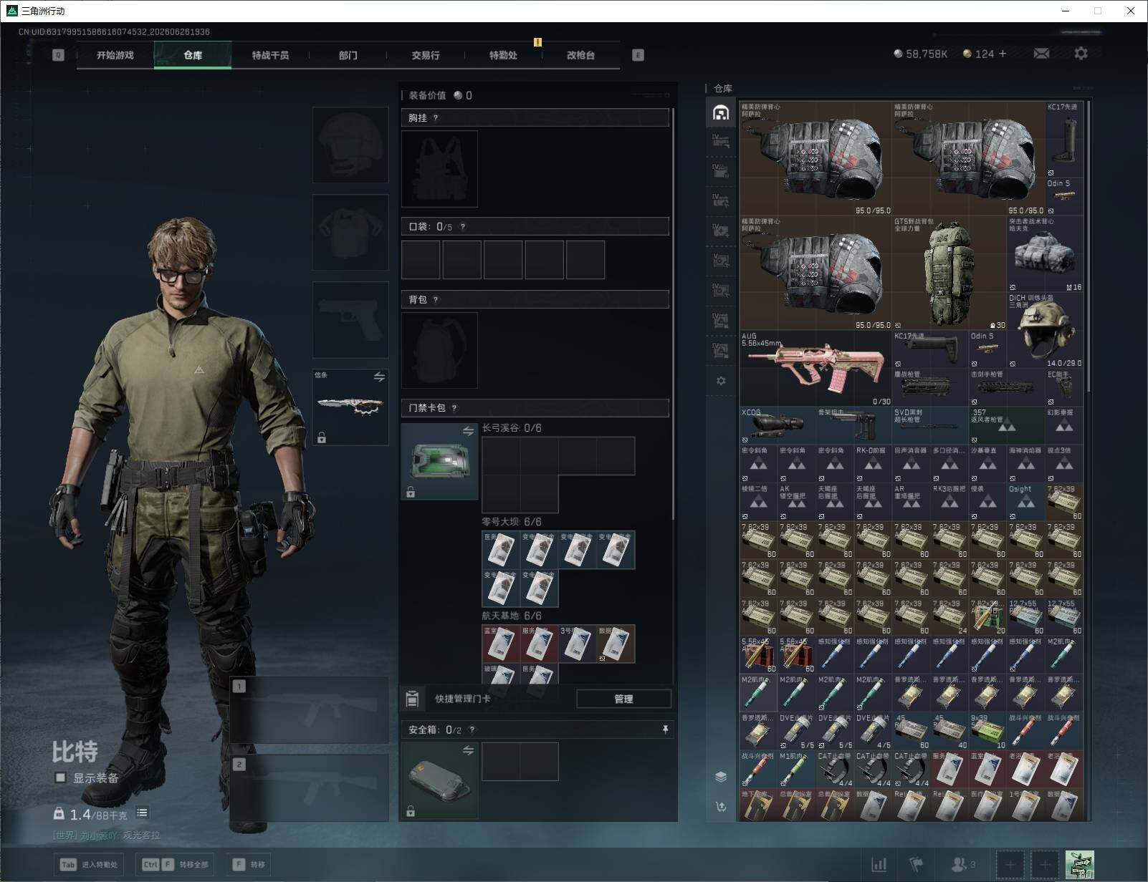Image resolution: width=1148 pixels, height=882 pixels.
Task: Select the Osight attachment in the warehouse
Action: tap(1025, 502)
